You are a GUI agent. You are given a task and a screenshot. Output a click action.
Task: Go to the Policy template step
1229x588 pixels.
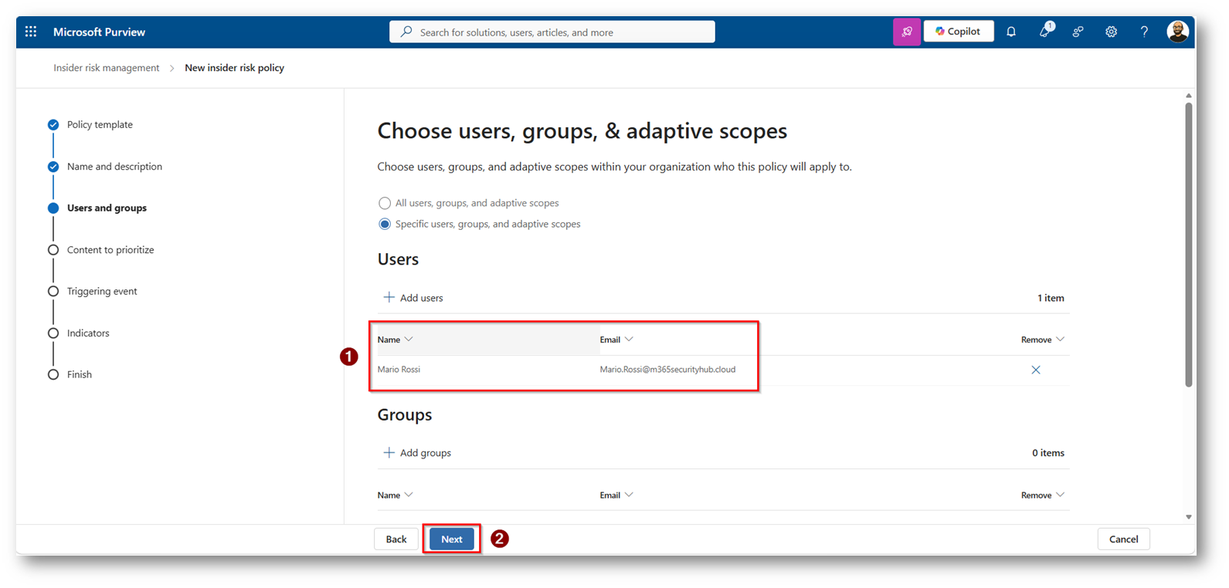tap(99, 124)
